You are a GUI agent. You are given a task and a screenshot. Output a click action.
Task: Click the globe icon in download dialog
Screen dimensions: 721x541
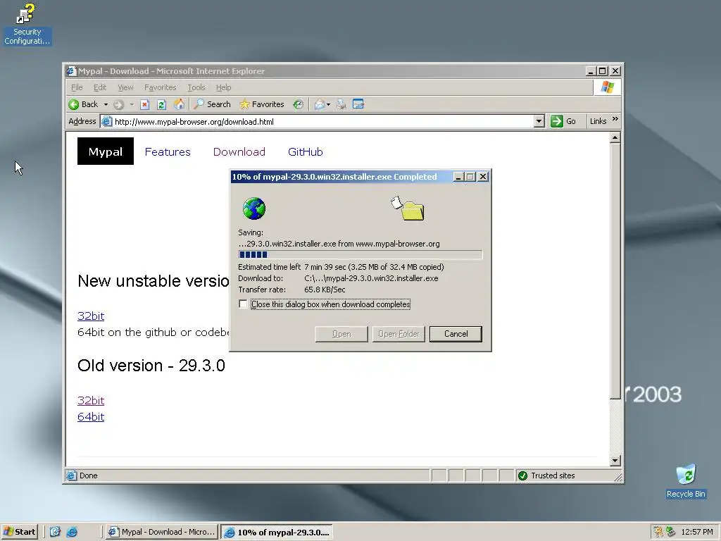(x=254, y=209)
